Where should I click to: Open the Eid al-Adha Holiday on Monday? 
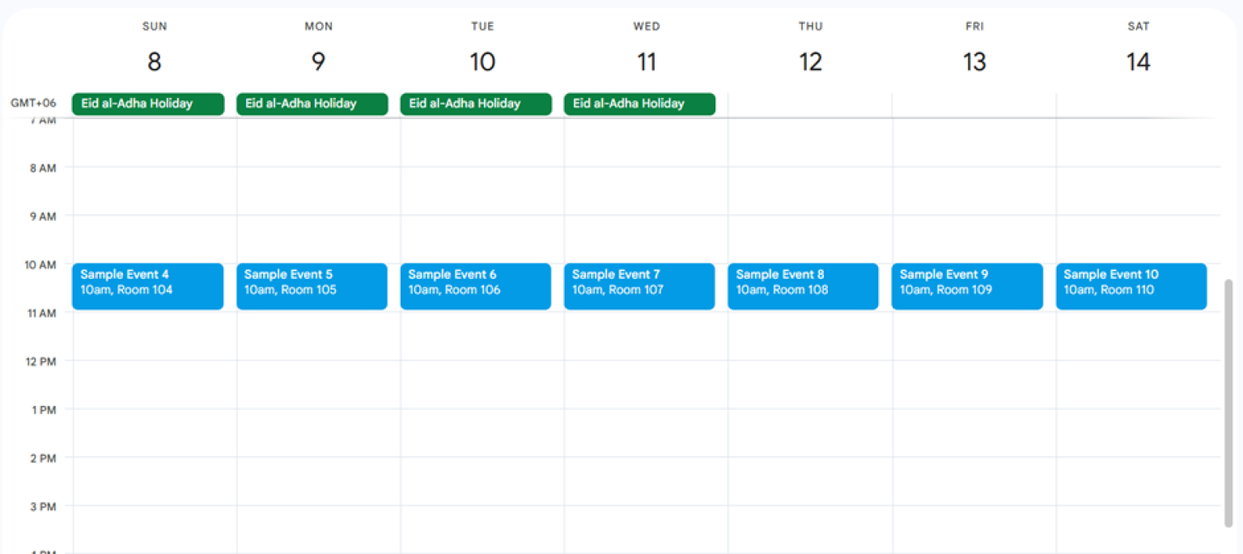point(312,104)
